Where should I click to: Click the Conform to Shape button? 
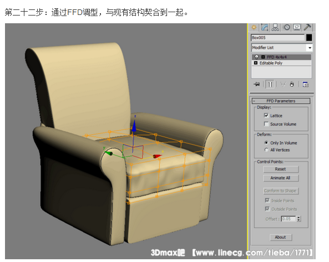coord(281,191)
